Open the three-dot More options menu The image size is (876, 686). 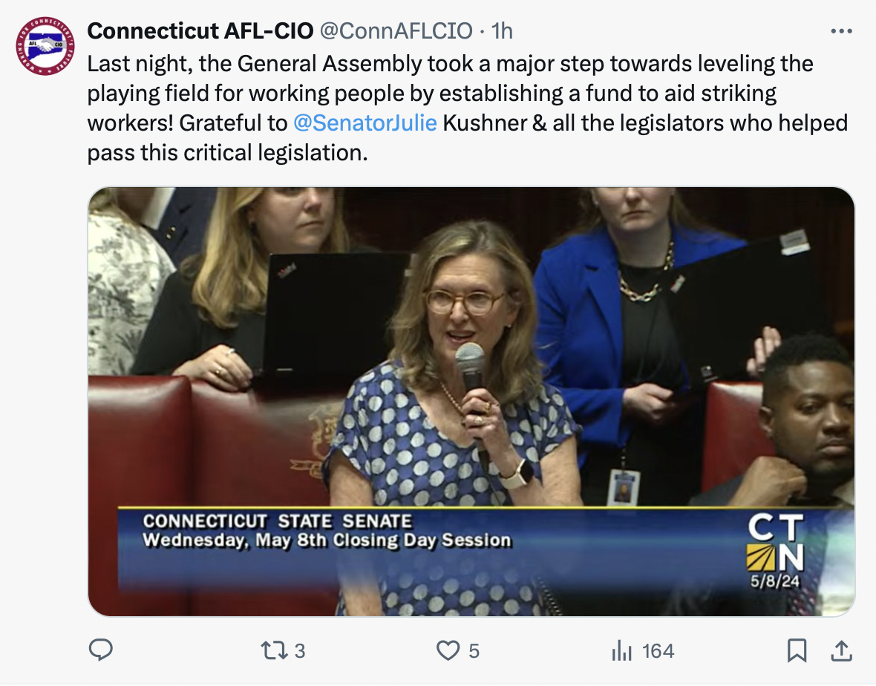tap(840, 31)
